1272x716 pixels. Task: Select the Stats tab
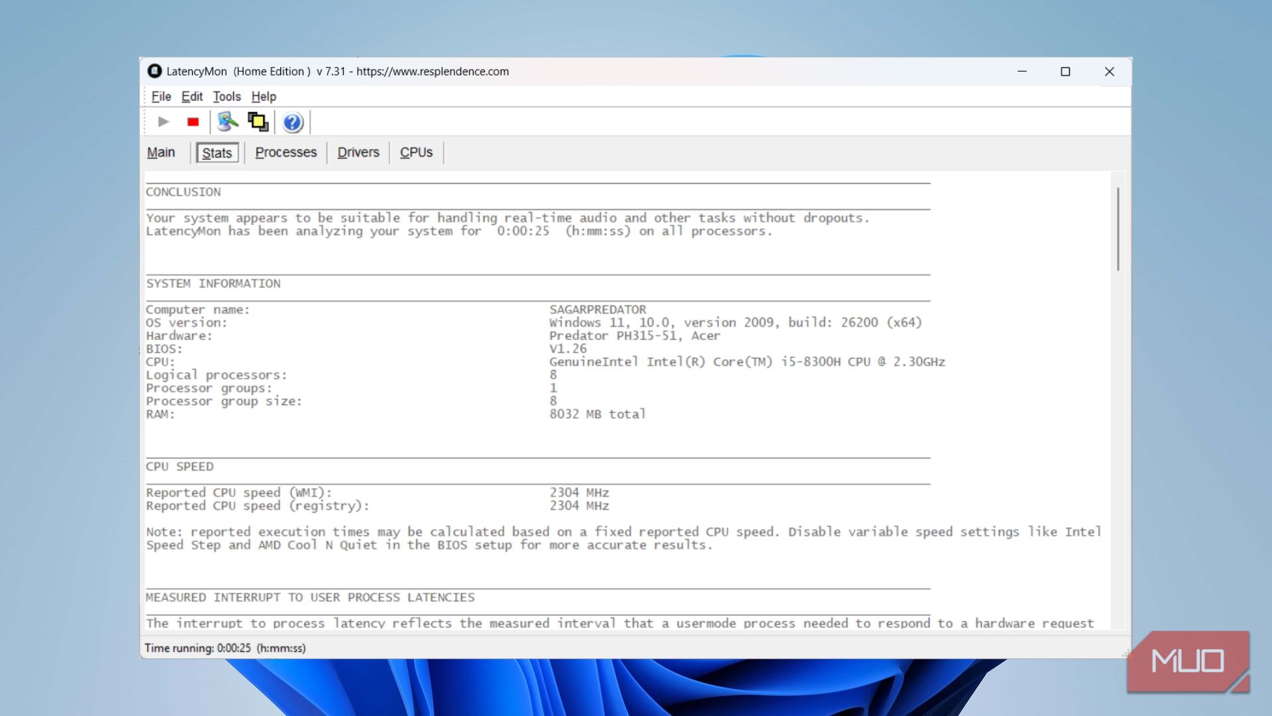(217, 153)
